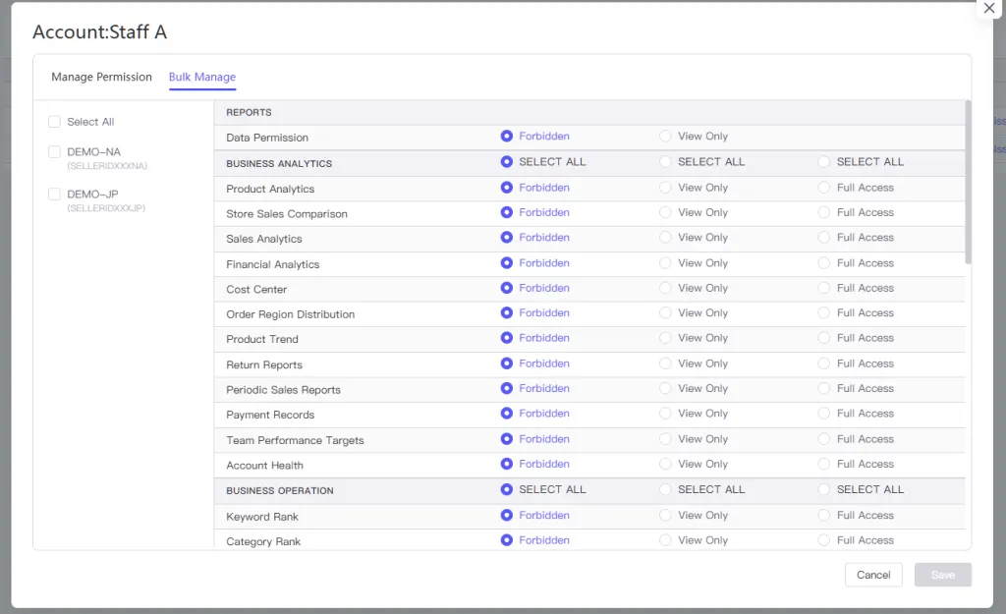
Task: Set Team Performance Targets to Full Access
Action: coord(824,439)
